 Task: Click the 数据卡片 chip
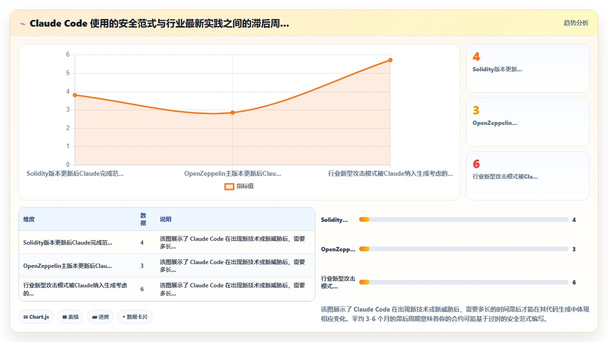(135, 317)
